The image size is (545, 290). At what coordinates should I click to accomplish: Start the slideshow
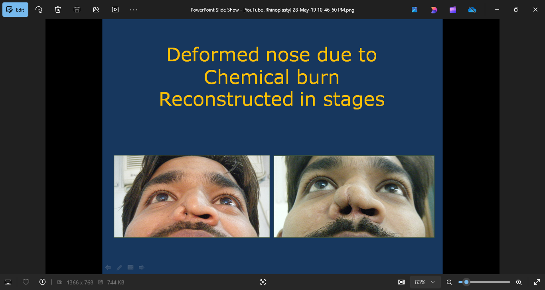tap(115, 10)
